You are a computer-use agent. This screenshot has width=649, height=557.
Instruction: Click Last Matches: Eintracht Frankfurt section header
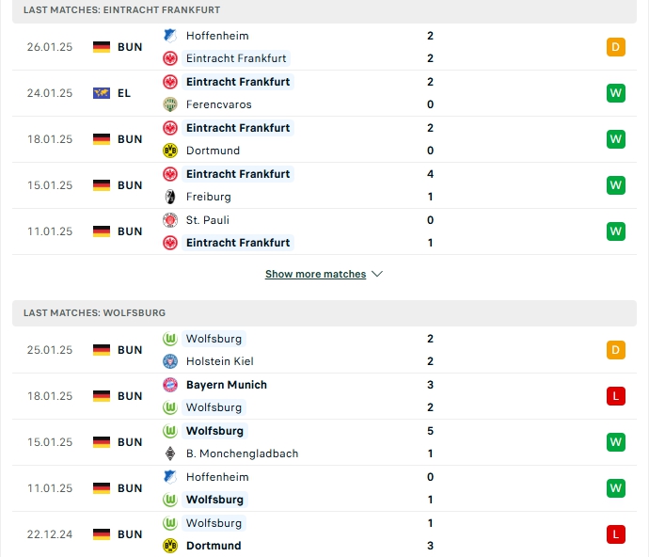tap(324, 10)
